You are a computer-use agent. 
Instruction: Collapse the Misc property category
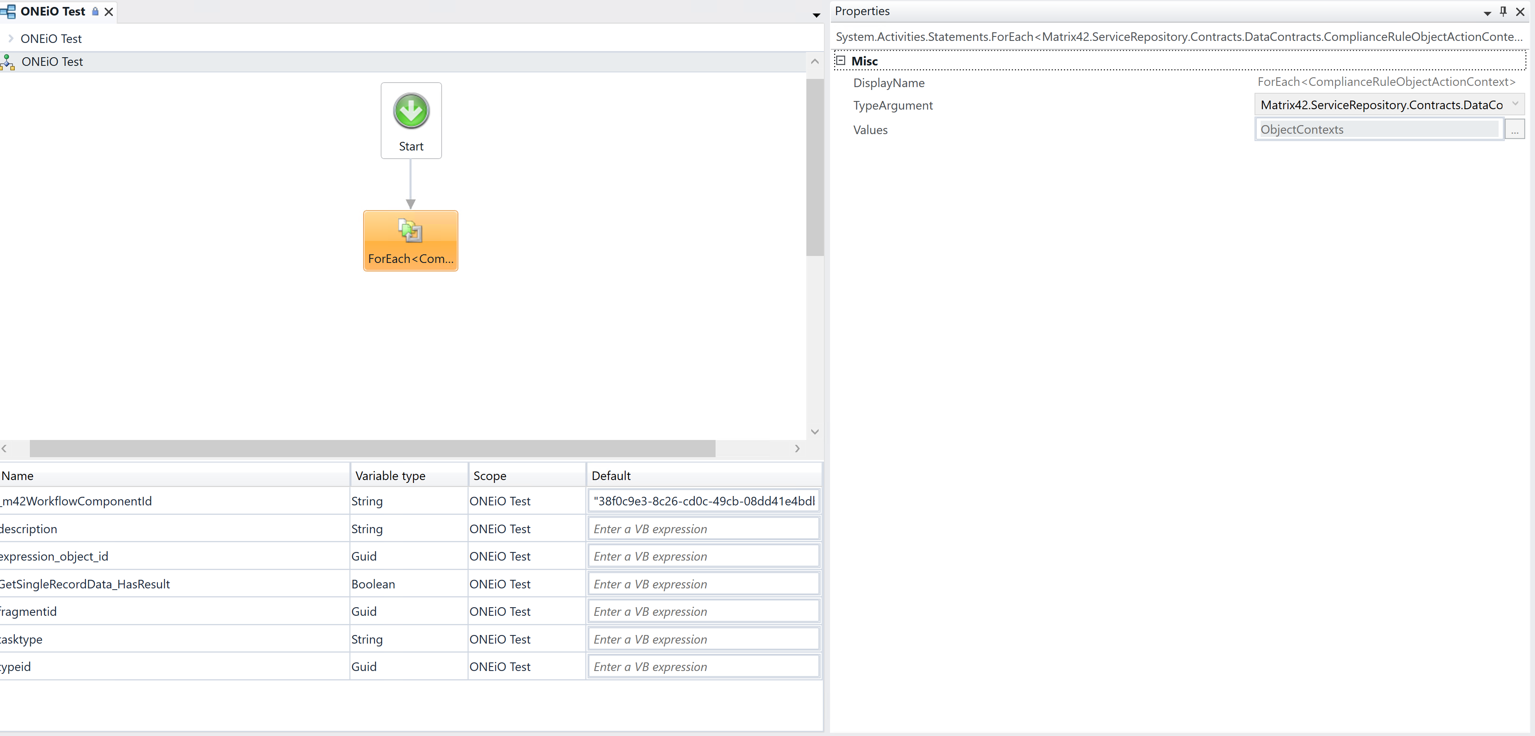[841, 60]
